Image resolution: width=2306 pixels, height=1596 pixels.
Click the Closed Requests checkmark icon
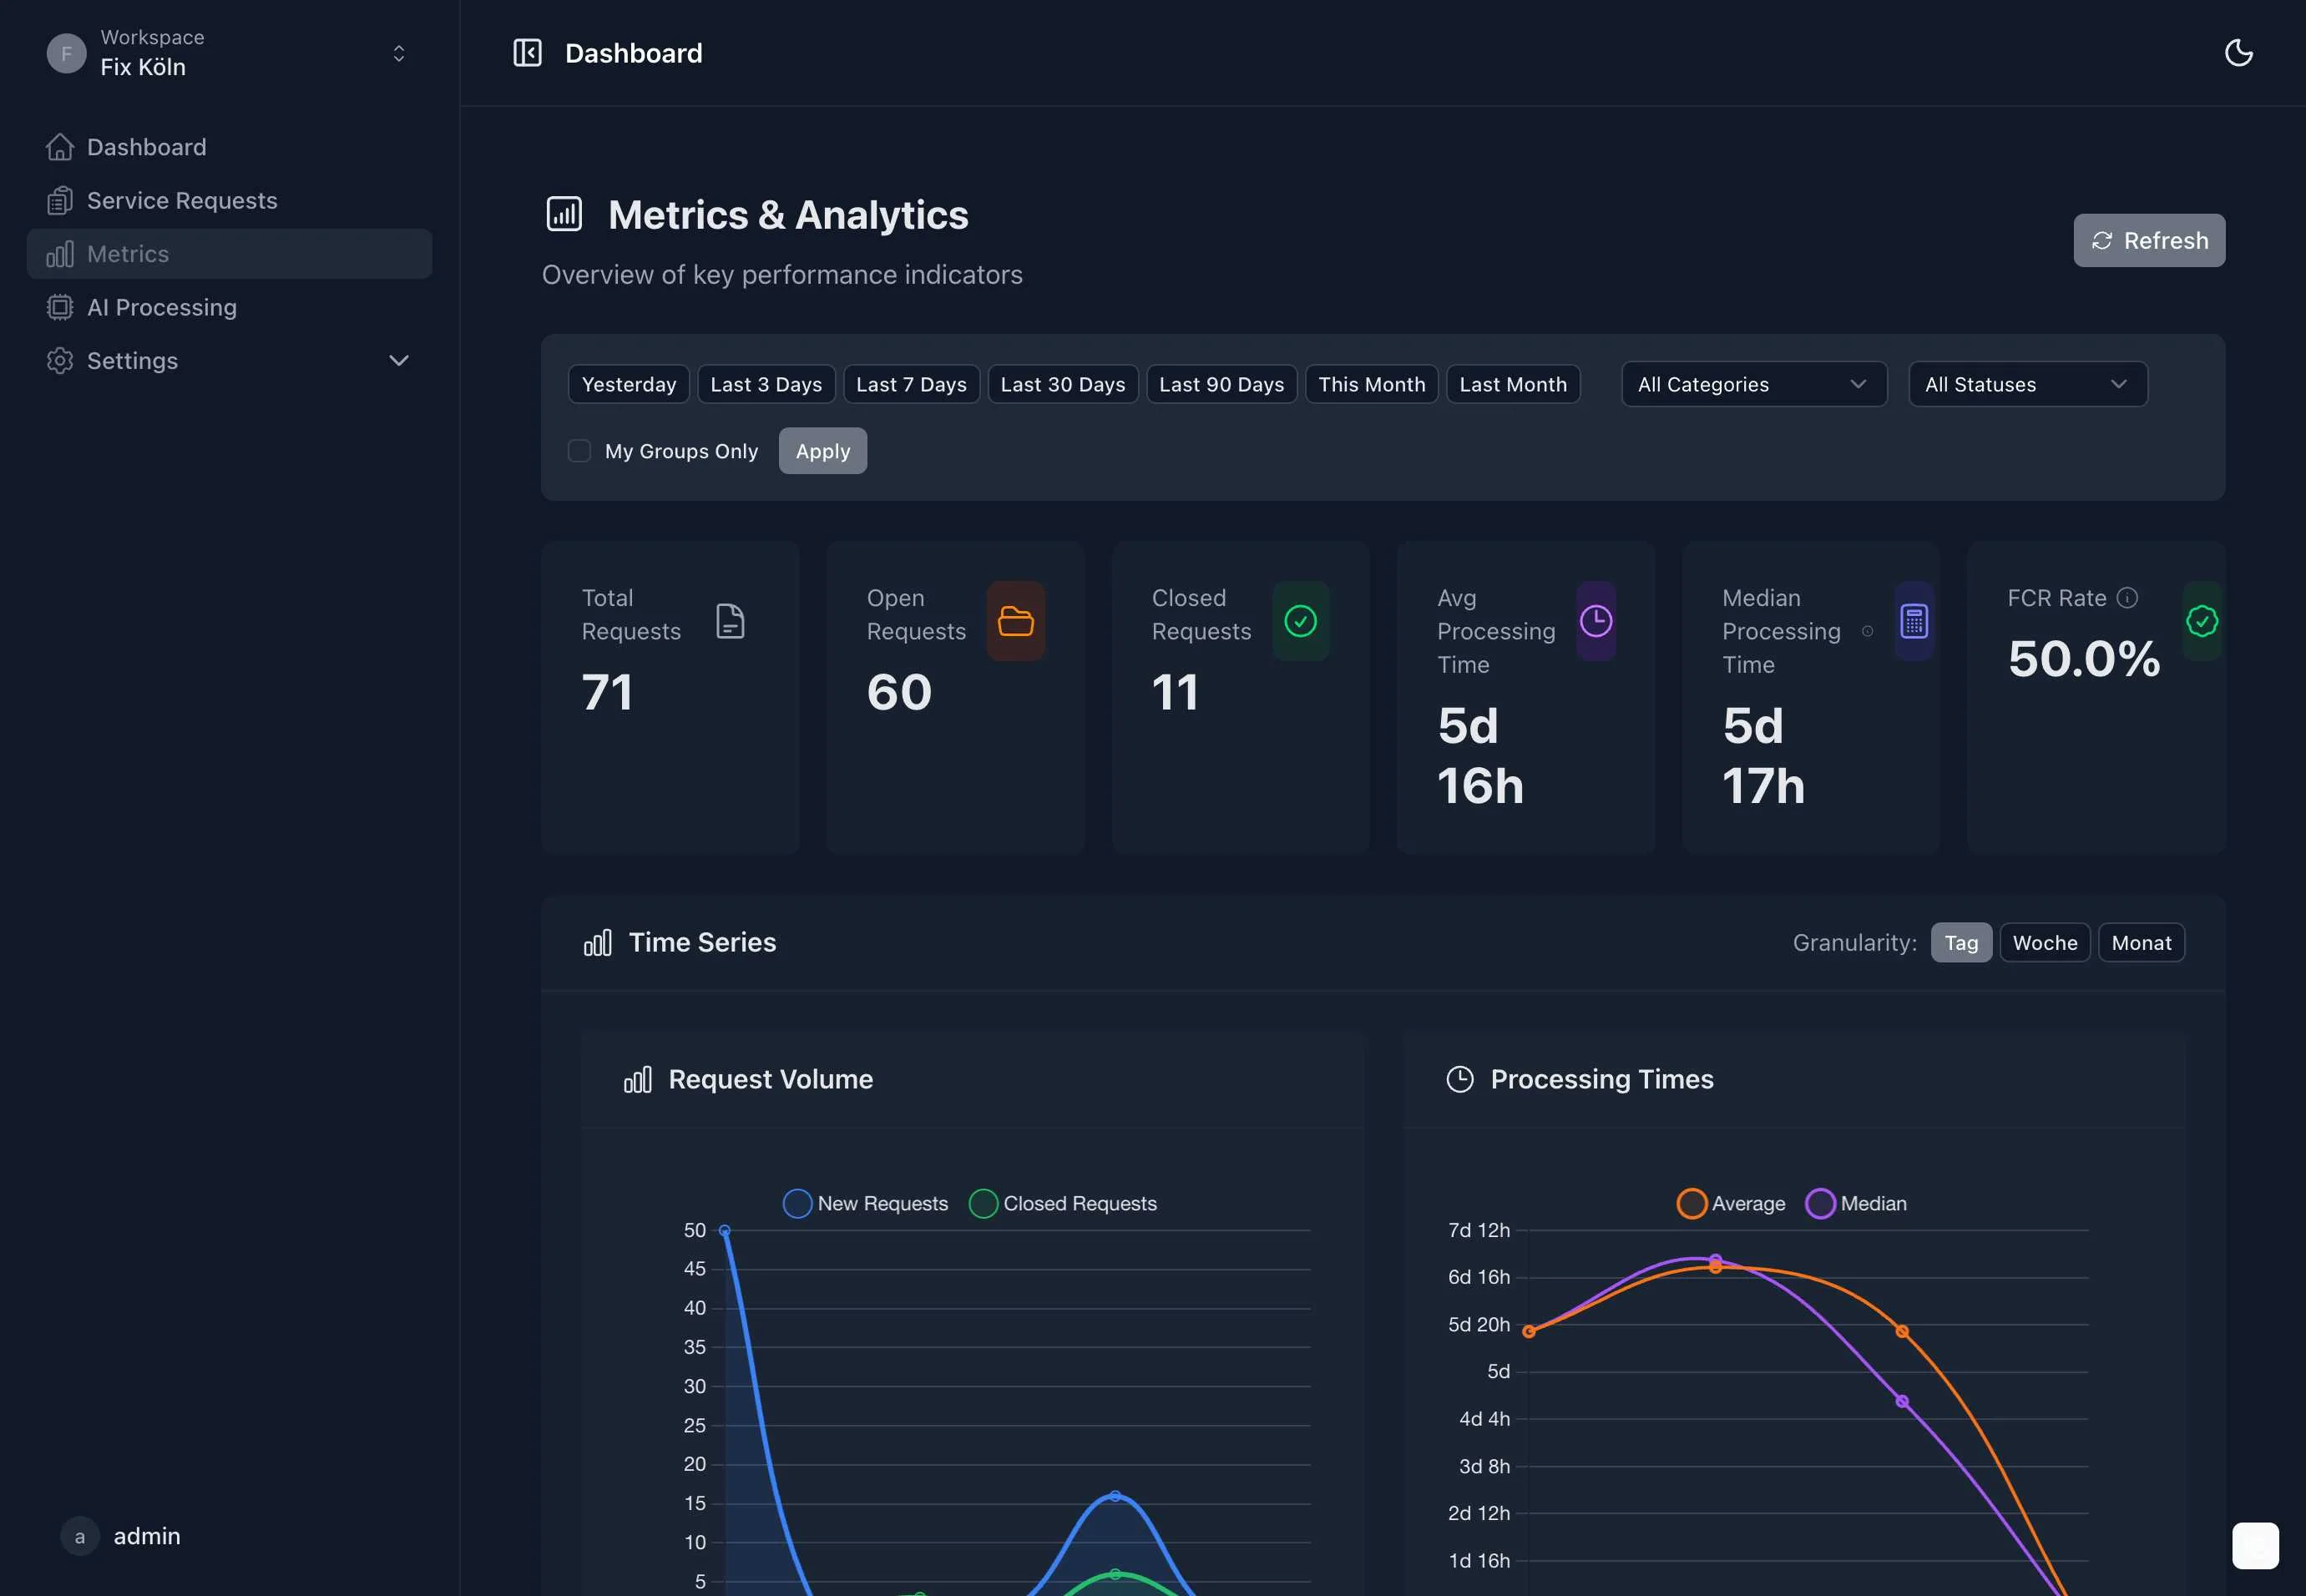[x=1300, y=621]
